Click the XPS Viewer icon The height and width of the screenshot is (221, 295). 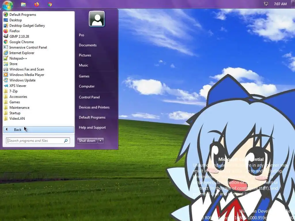6,85
